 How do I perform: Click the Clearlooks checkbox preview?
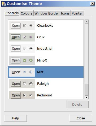tap(25, 26)
